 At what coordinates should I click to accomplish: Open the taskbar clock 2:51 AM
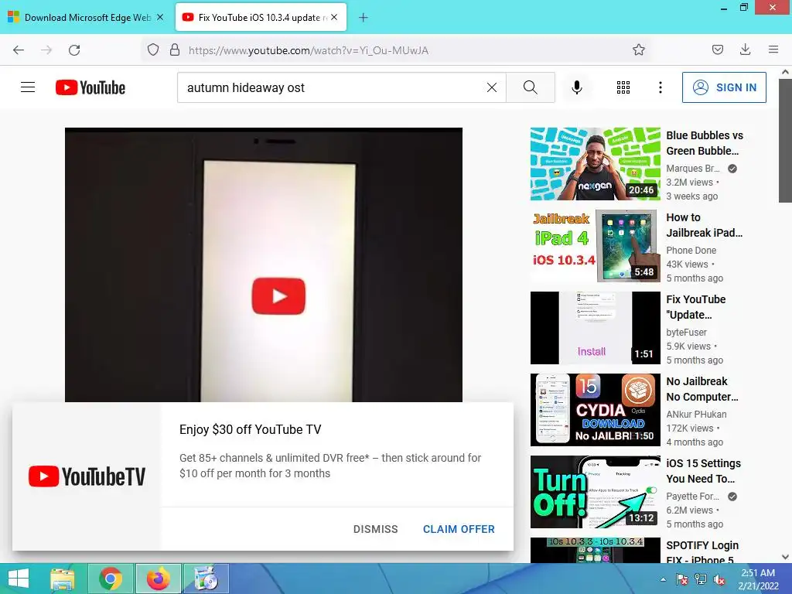pos(758,579)
